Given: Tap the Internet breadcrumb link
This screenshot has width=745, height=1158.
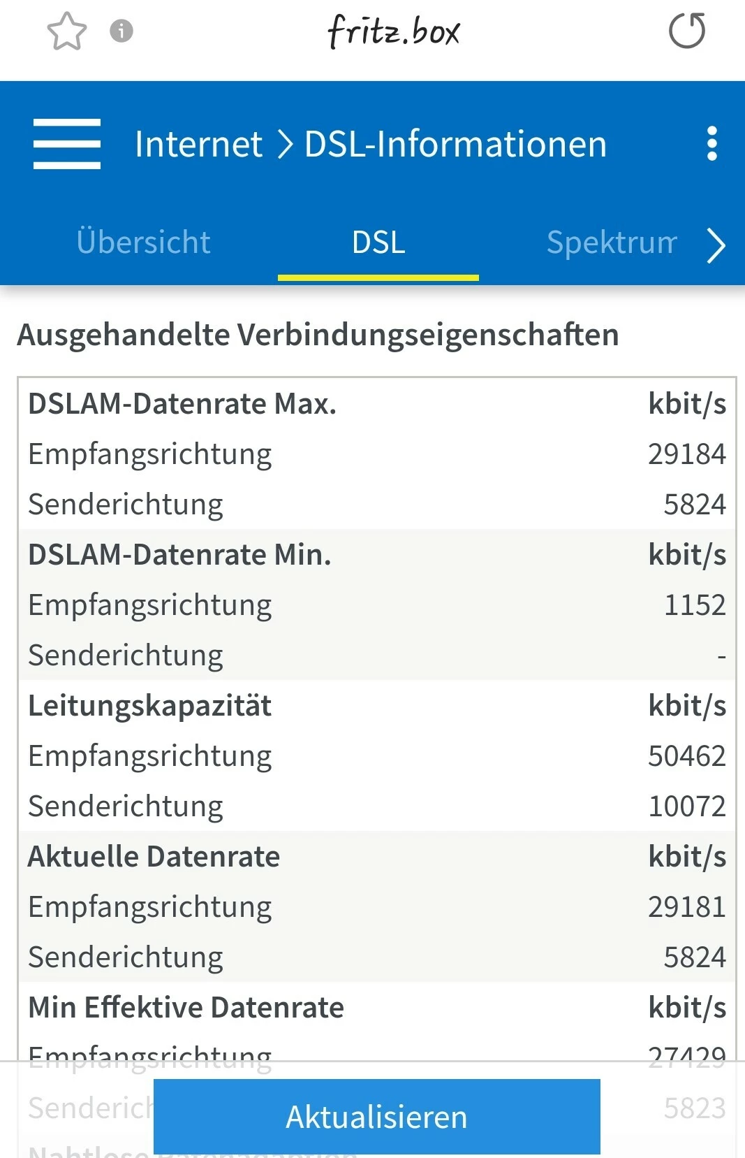Looking at the screenshot, I should click(198, 145).
